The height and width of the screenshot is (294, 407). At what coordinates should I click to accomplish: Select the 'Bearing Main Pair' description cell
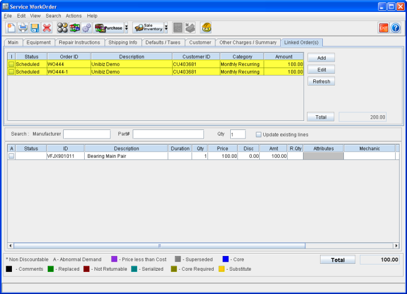tap(126, 156)
